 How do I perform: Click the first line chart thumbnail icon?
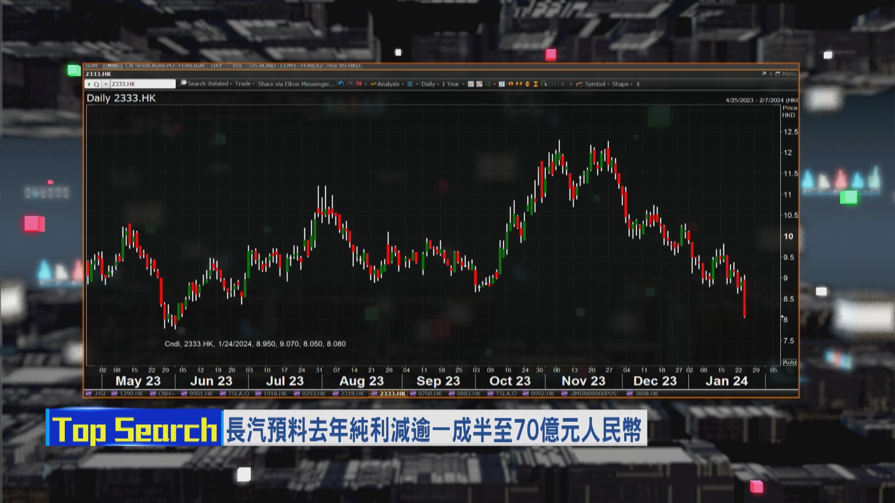471,84
